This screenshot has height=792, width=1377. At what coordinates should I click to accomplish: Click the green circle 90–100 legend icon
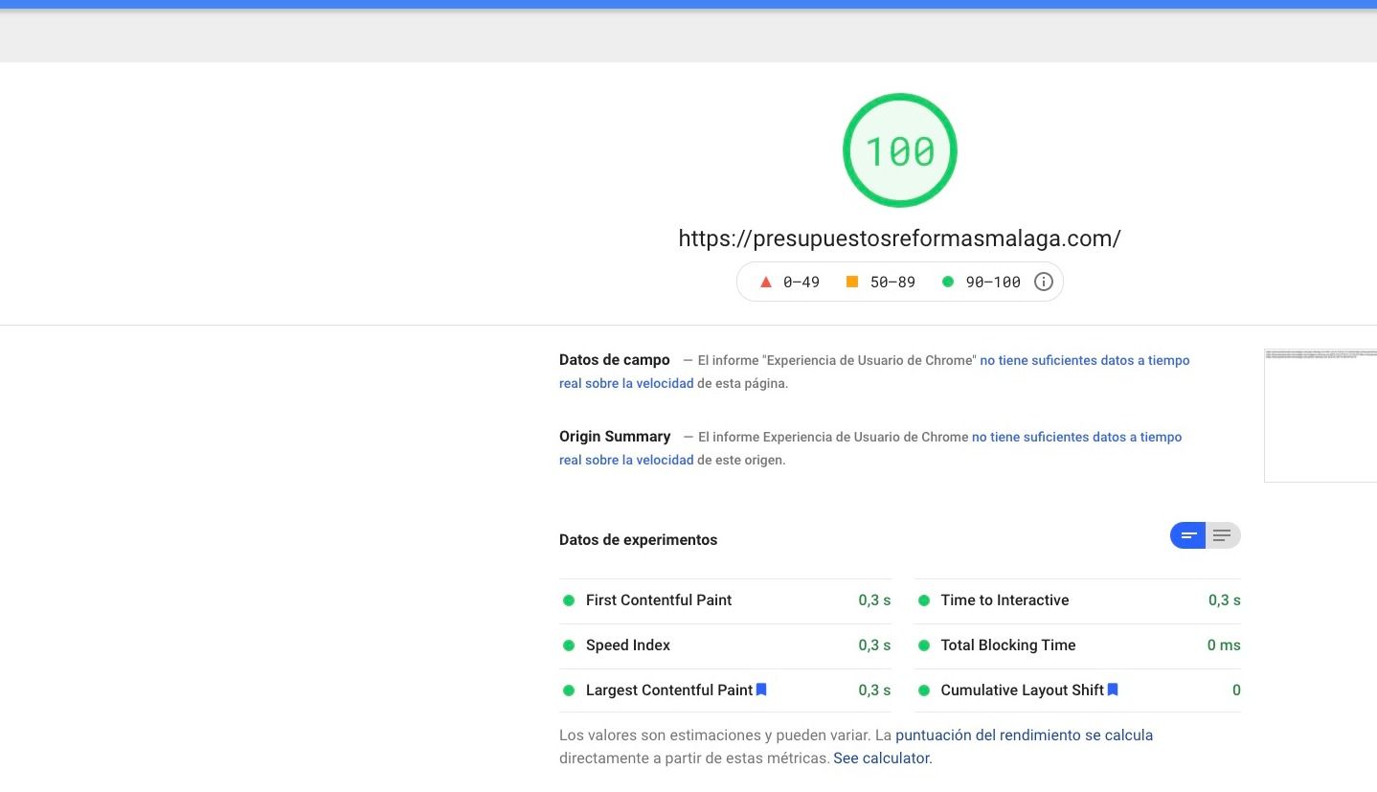(948, 282)
